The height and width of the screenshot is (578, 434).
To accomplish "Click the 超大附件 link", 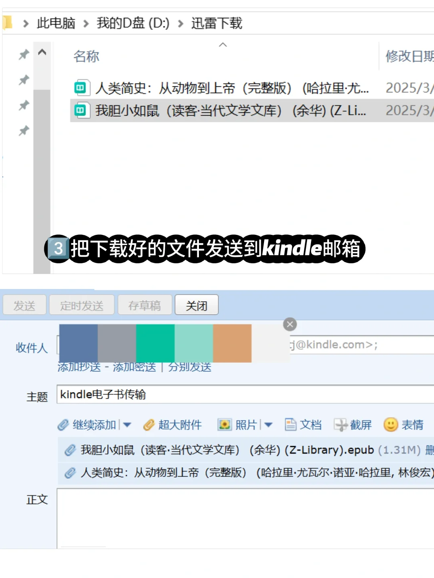I will click(180, 425).
